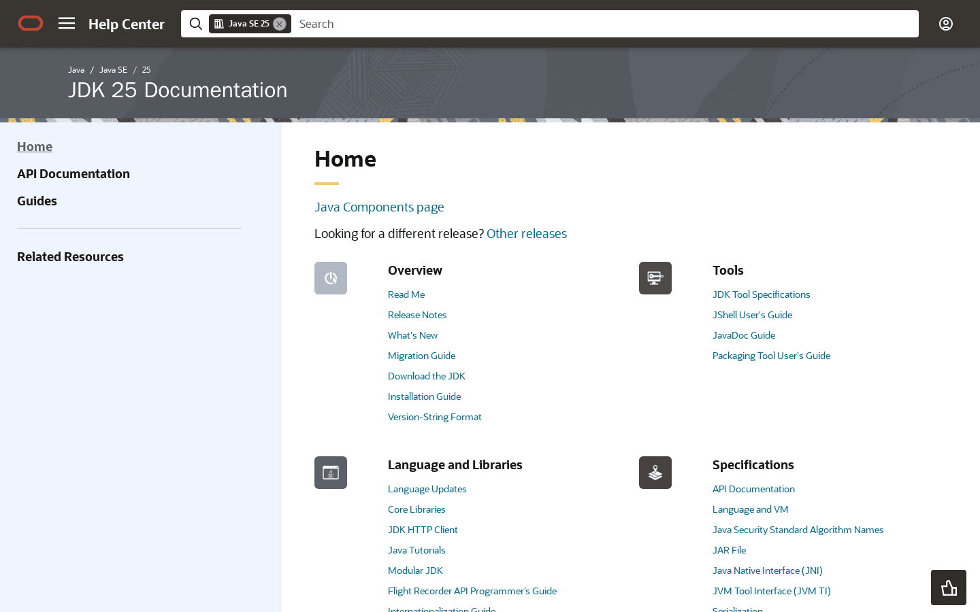Open the JShell User's Guide
Image resolution: width=980 pixels, height=612 pixels.
(752, 314)
